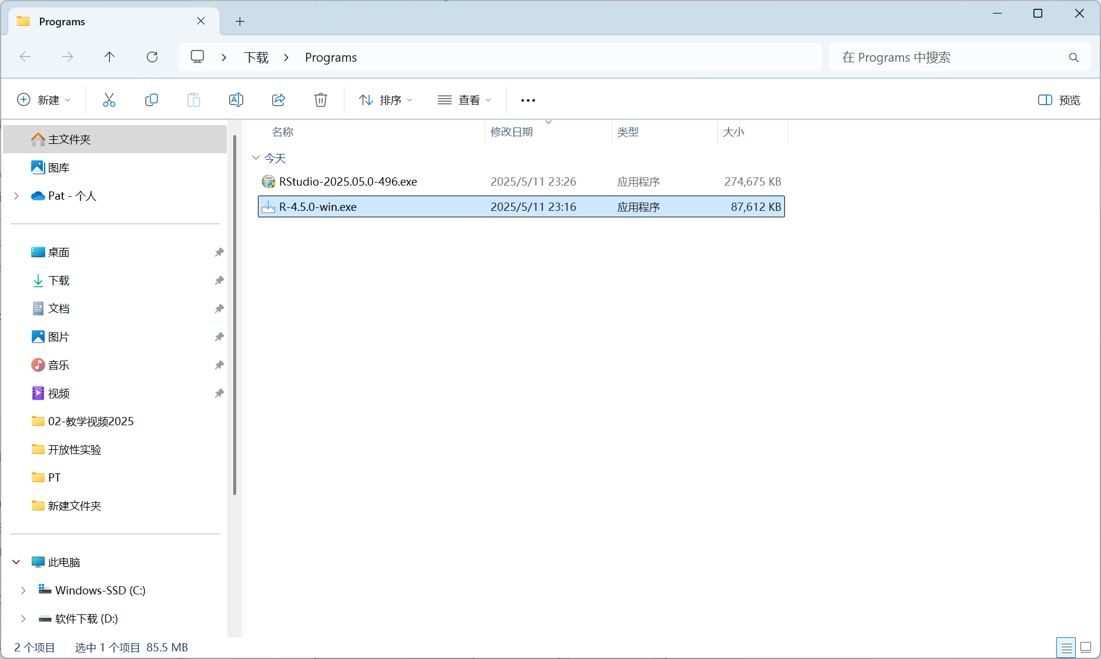Click the Paste clipboard icon
This screenshot has width=1101, height=659.
coord(194,100)
